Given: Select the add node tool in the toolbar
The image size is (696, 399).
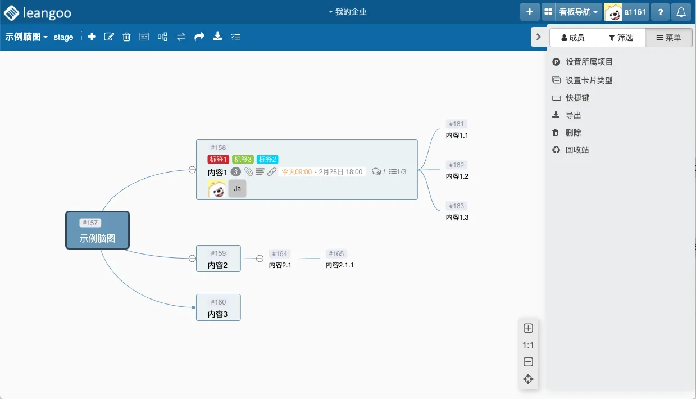Looking at the screenshot, I should [x=92, y=37].
